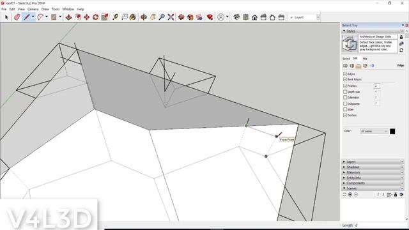The image size is (409, 230).
Task: Choose the Eraser tool
Action: 17,17
